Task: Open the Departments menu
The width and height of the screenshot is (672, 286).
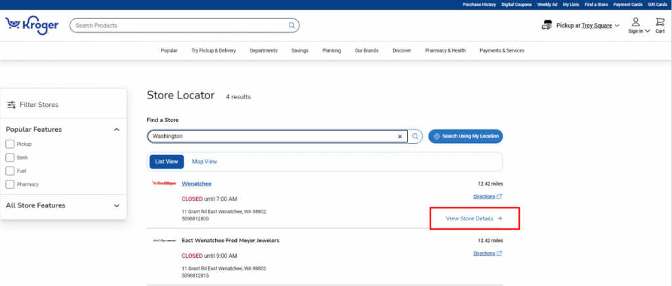Action: click(x=264, y=51)
